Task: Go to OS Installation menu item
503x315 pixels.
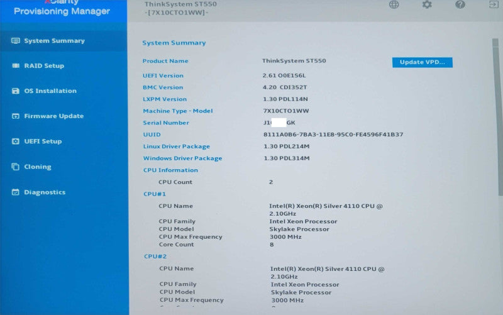Action: [50, 91]
